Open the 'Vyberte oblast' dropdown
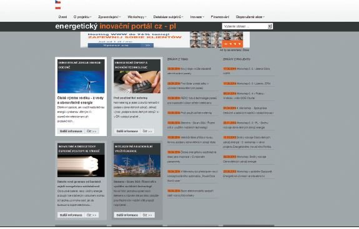Screen dimensions: 359x229 point(247,26)
